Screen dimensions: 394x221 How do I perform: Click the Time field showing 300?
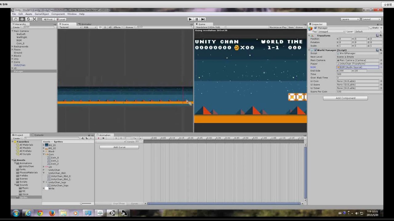359,74
